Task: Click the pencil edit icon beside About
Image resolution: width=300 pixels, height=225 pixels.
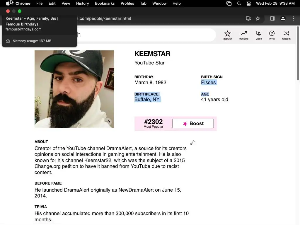Action: [x=192, y=143]
